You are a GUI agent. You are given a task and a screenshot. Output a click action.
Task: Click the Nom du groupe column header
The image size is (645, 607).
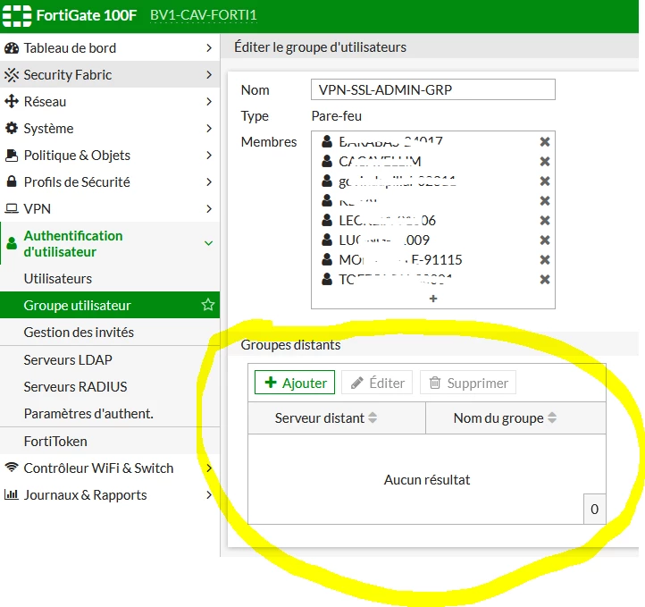coord(515,417)
